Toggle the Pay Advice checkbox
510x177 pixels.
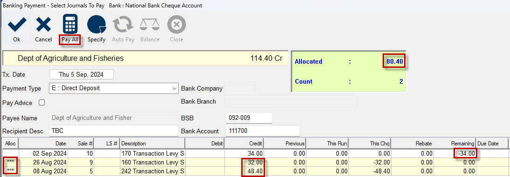(42, 103)
